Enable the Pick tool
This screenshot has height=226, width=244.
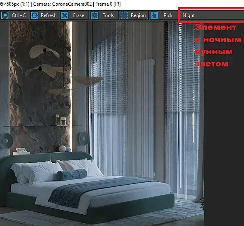click(164, 15)
